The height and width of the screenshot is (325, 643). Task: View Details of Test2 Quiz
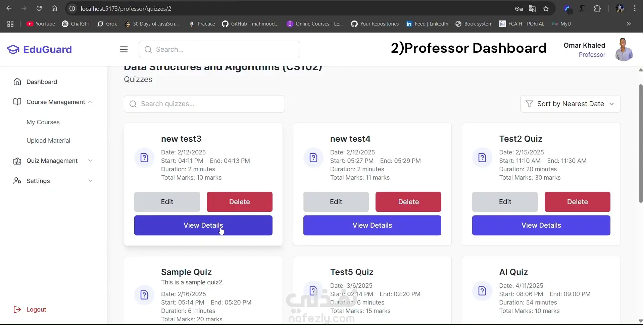tap(541, 225)
